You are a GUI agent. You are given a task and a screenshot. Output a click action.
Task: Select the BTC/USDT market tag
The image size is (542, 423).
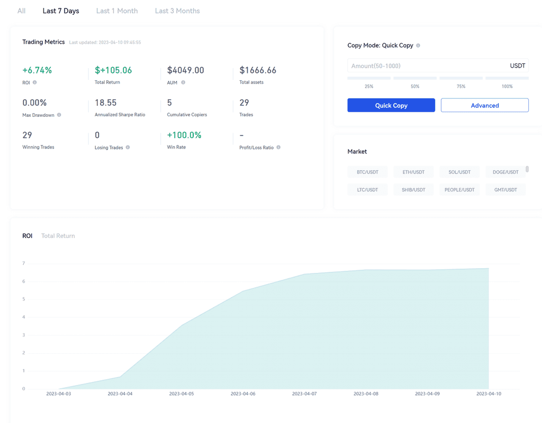pyautogui.click(x=367, y=172)
